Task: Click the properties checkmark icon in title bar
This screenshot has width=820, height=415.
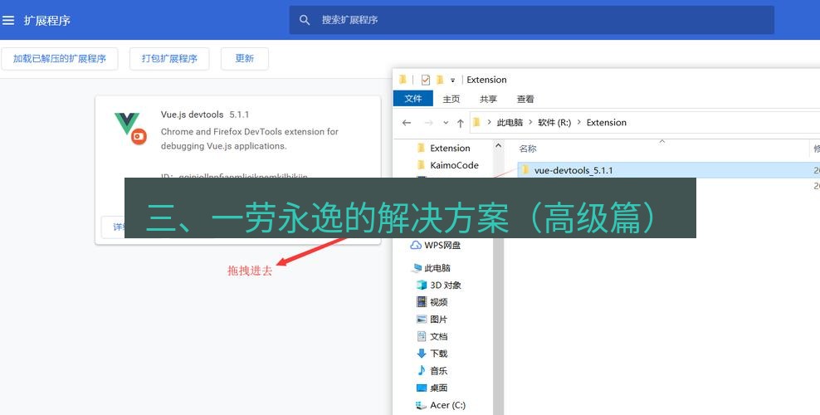Action: (x=426, y=80)
